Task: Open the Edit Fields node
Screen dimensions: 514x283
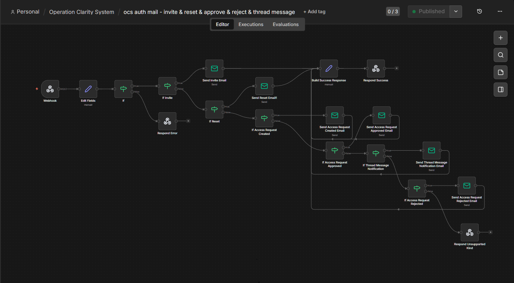Action: [x=88, y=89]
